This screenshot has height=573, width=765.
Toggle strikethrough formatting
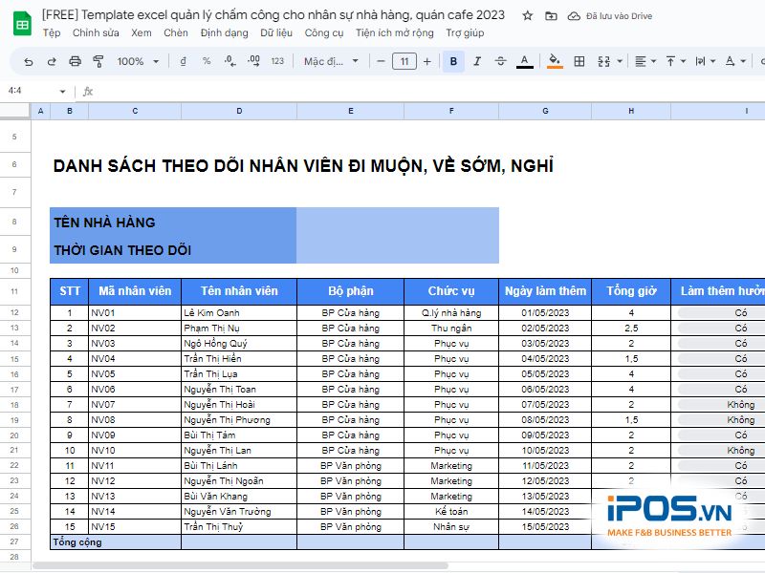(500, 61)
